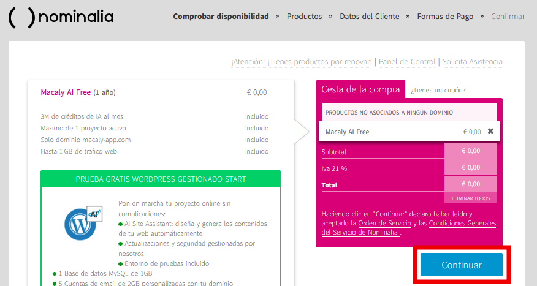Screen dimensions: 537x286
Task: Click the 3M de créditos de IA text
Action: [x=82, y=116]
